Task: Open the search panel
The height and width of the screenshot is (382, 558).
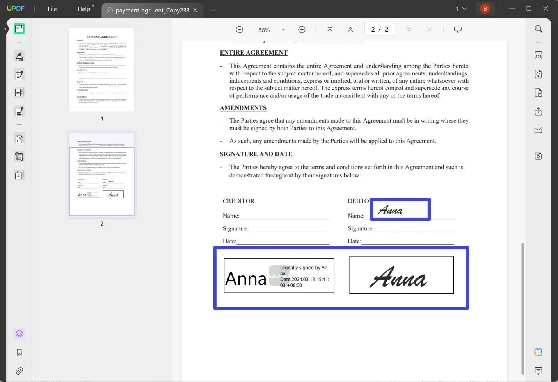Action: point(538,29)
